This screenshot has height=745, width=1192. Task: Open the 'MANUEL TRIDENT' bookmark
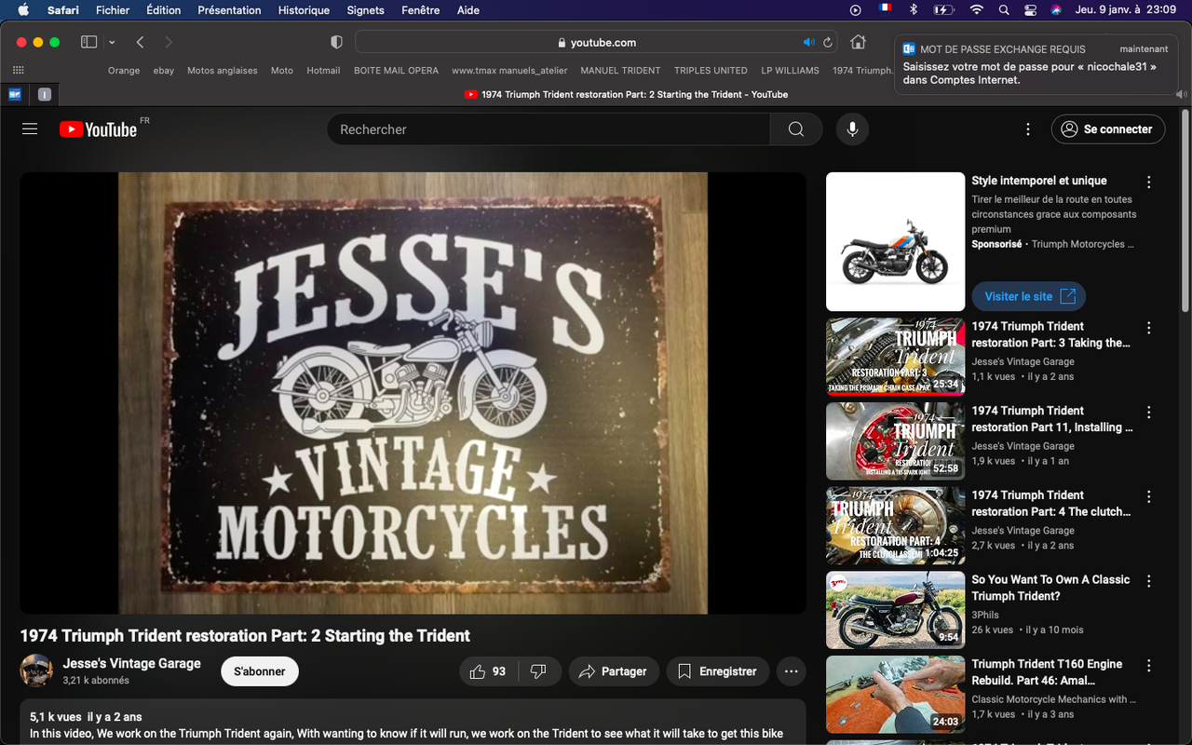point(620,70)
